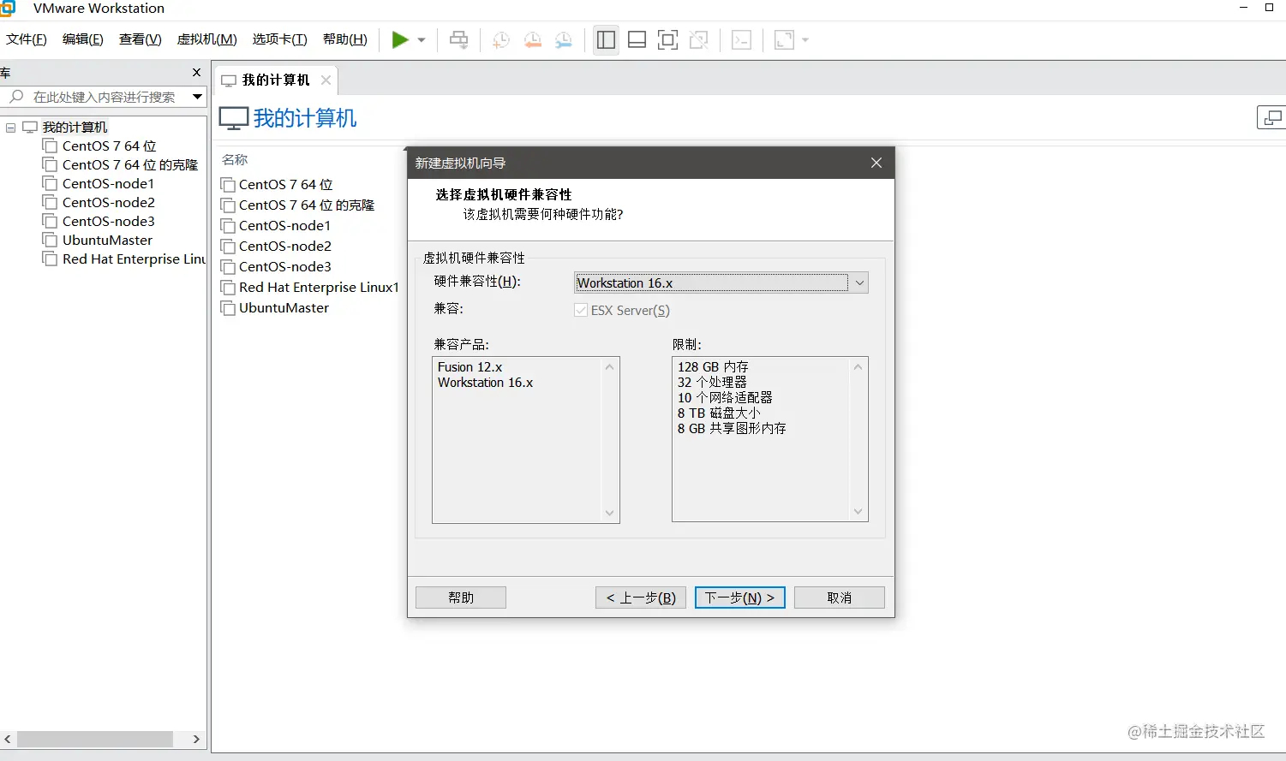Close the library side panel
The height and width of the screenshot is (761, 1286).
click(196, 73)
